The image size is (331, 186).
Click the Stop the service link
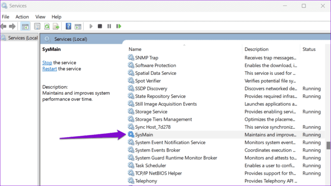point(47,62)
